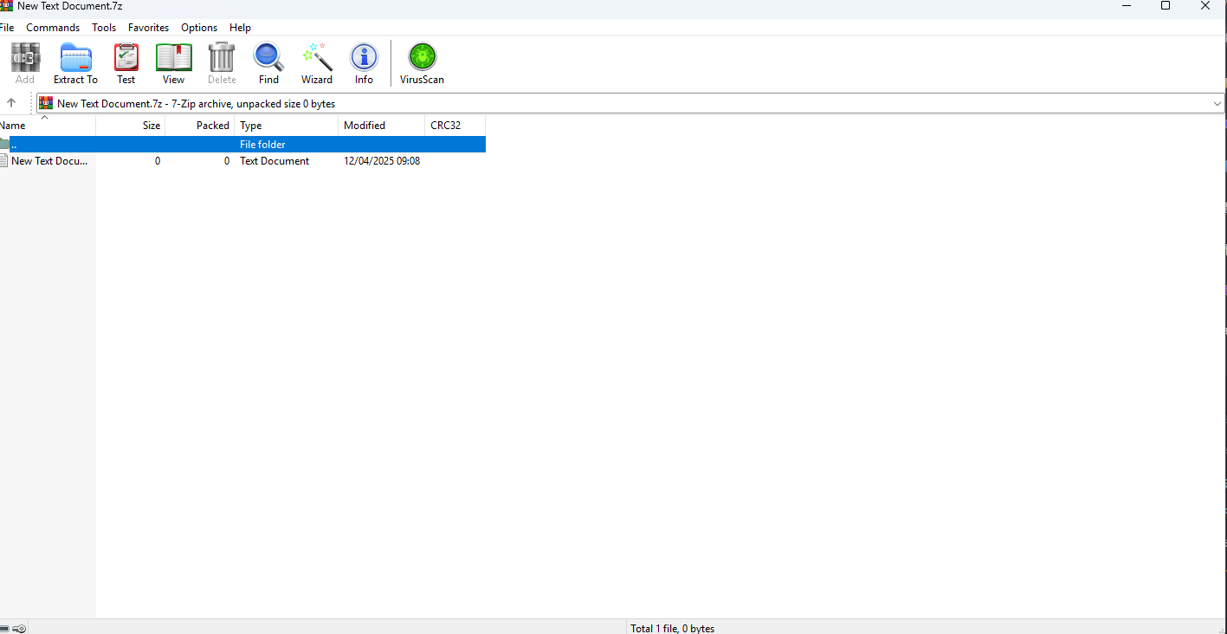This screenshot has width=1227, height=634.
Task: Open the Tools menu
Action: point(104,28)
